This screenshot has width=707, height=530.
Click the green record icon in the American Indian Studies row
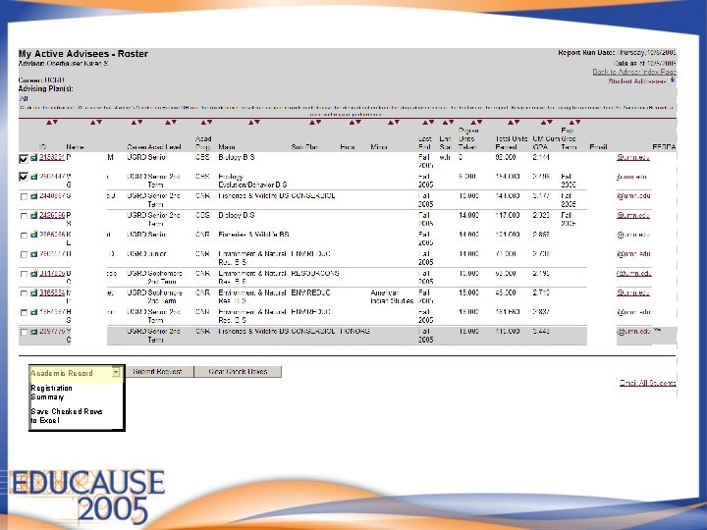point(33,292)
